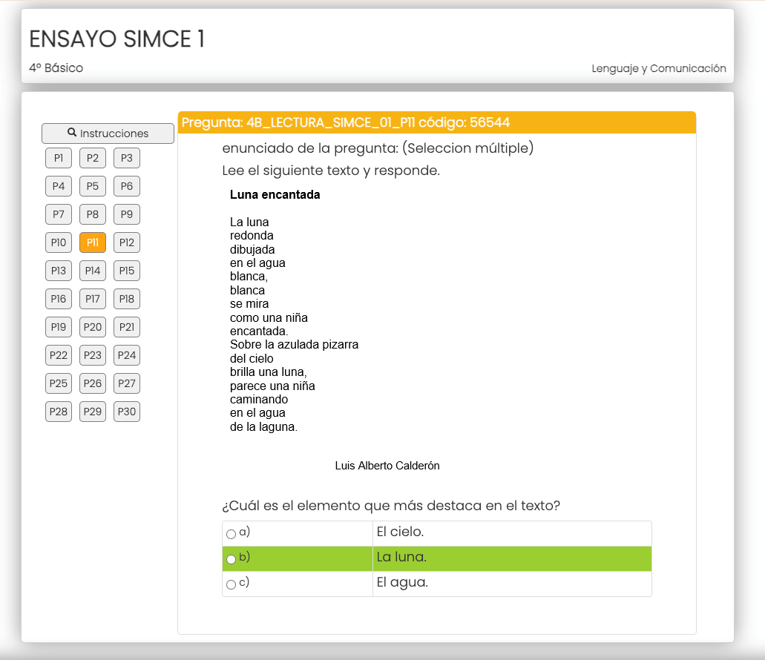Screen dimensions: 765x660
Task: Open the Instrucciones search button
Action: pos(108,133)
